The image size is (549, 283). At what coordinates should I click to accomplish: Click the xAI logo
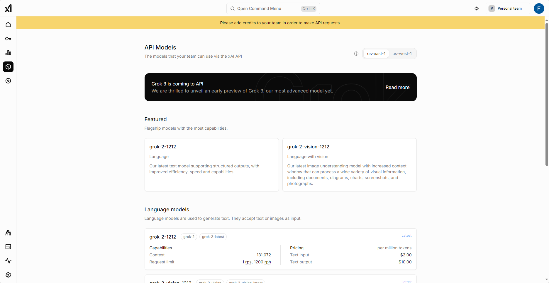coord(8,8)
